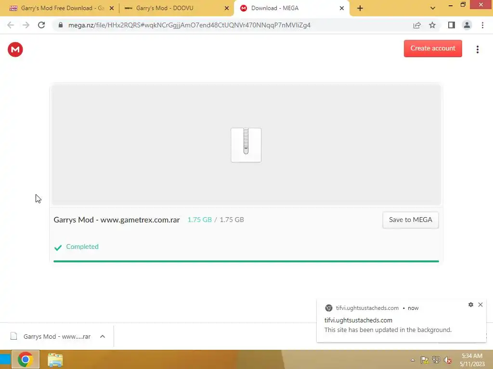Open the MEGA page three-dot menu
493x369 pixels.
477,49
